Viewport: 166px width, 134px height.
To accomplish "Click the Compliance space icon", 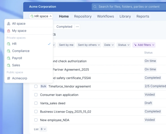I will click(9, 51).
